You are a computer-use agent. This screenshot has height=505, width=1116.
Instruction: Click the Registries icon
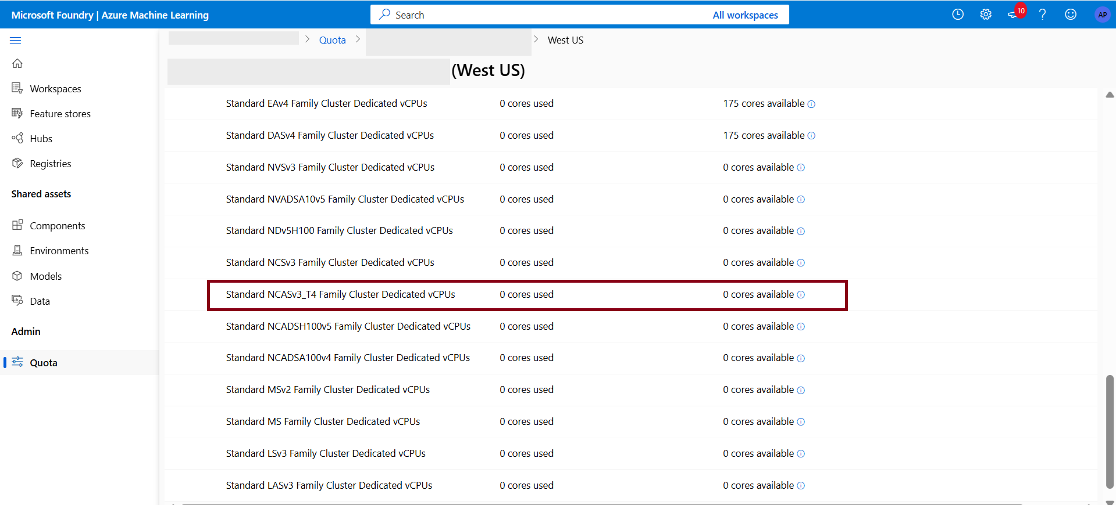click(17, 163)
